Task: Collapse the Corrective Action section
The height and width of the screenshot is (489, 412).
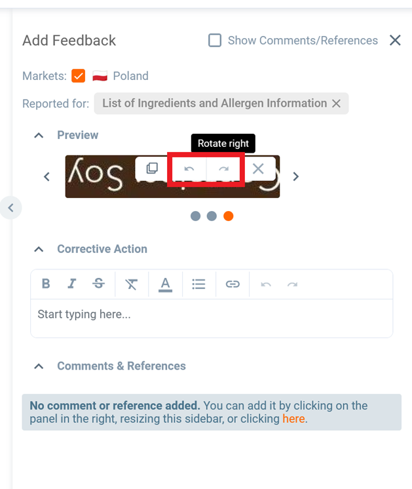Action: tap(39, 249)
